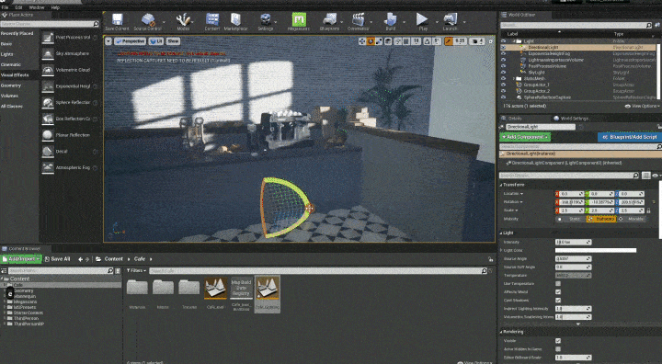
Task: Open Source Control from the toolbar
Action: pos(148,21)
